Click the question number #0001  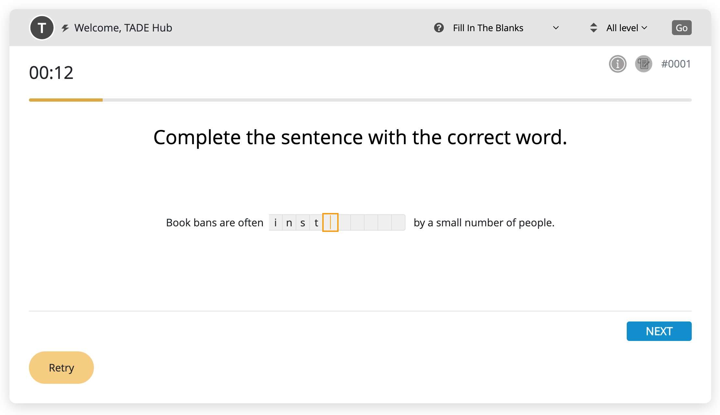(x=676, y=64)
